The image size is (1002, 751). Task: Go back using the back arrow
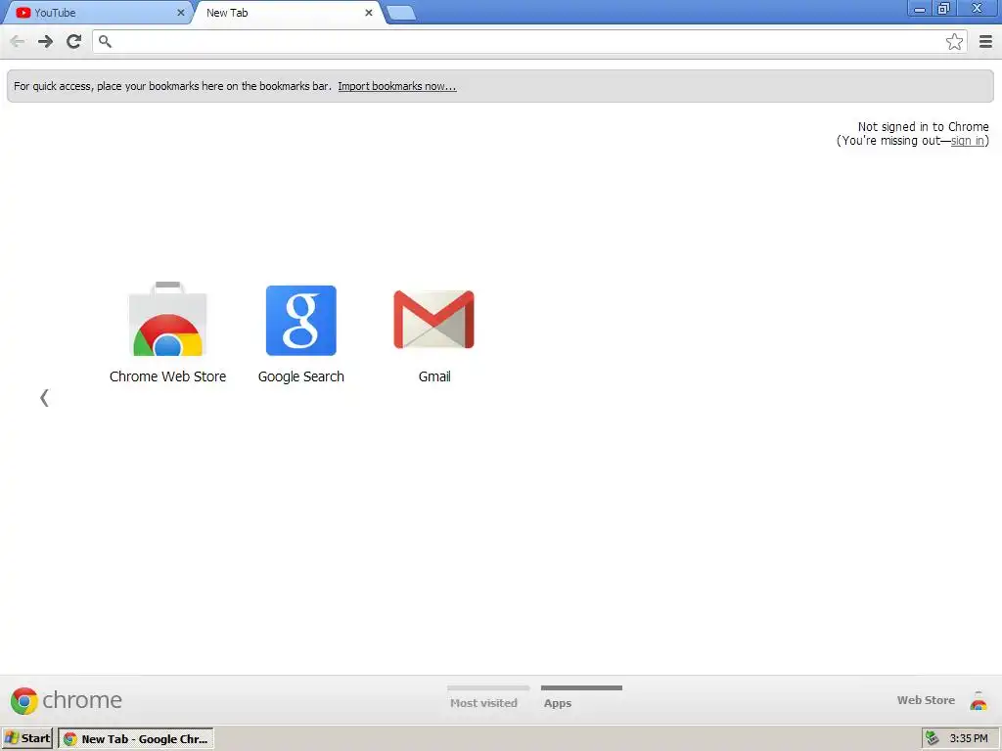click(x=18, y=41)
